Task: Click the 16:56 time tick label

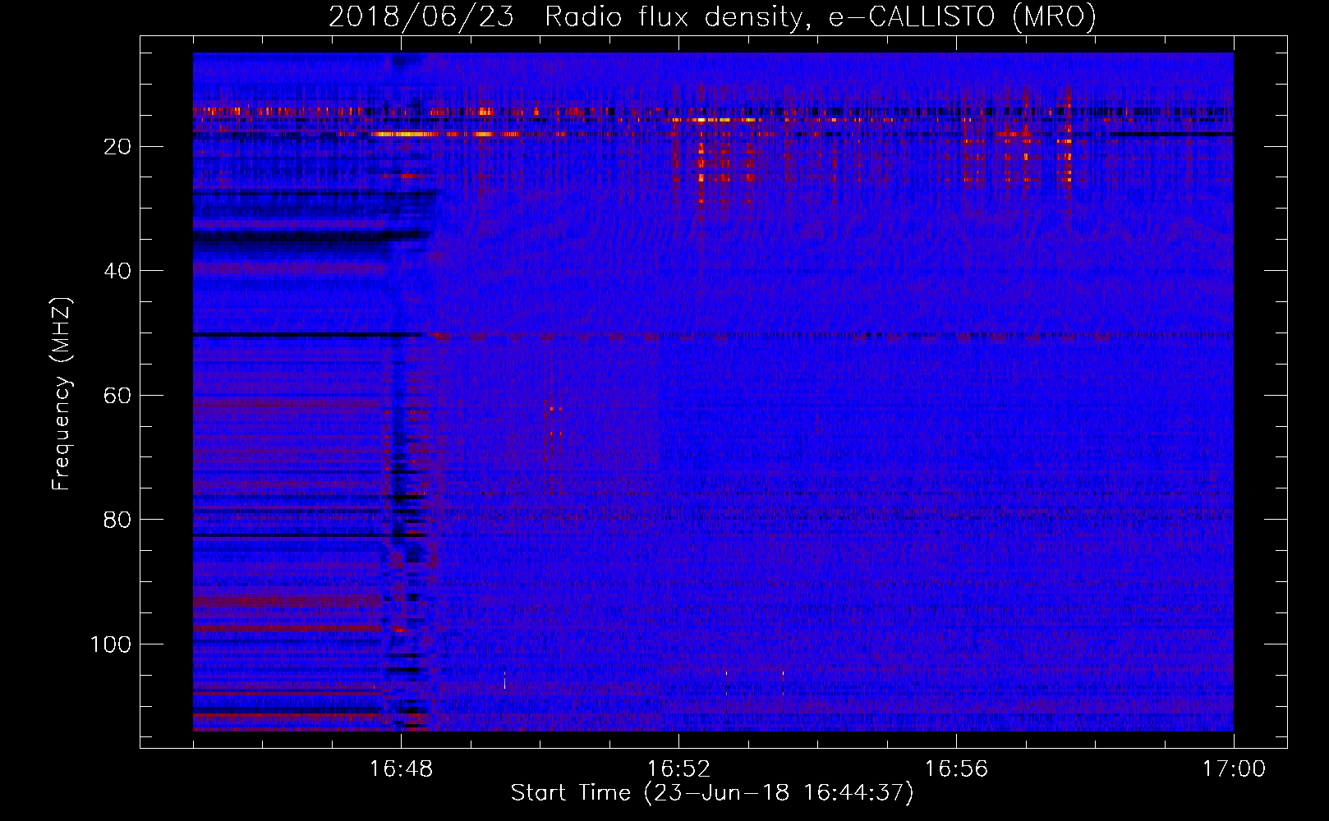Action: [956, 769]
